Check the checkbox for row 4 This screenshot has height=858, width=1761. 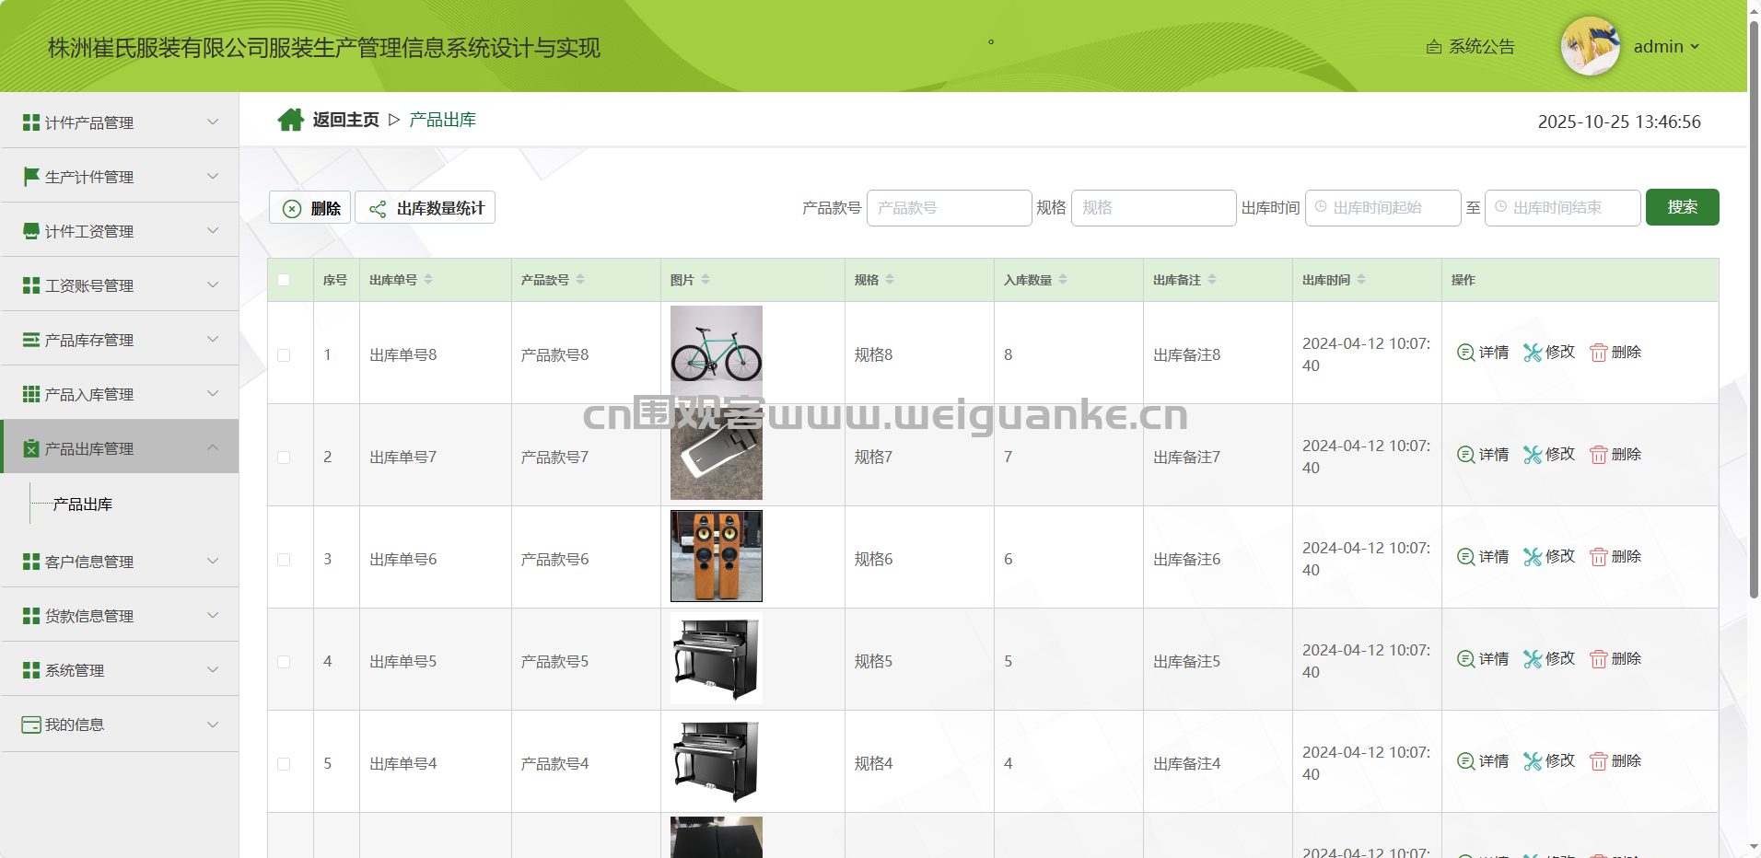tap(284, 662)
